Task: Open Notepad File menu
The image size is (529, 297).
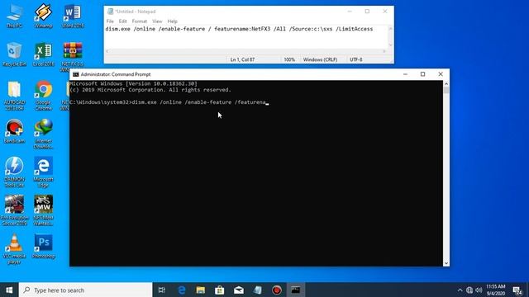Action: (x=110, y=21)
